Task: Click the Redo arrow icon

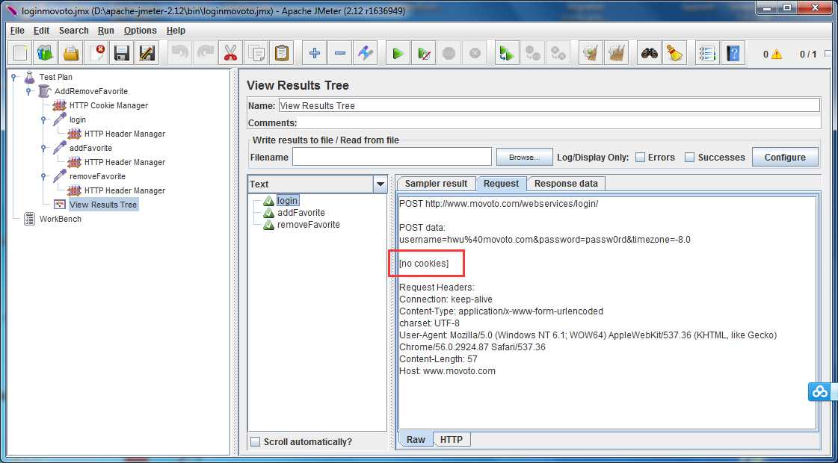Action: [206, 53]
